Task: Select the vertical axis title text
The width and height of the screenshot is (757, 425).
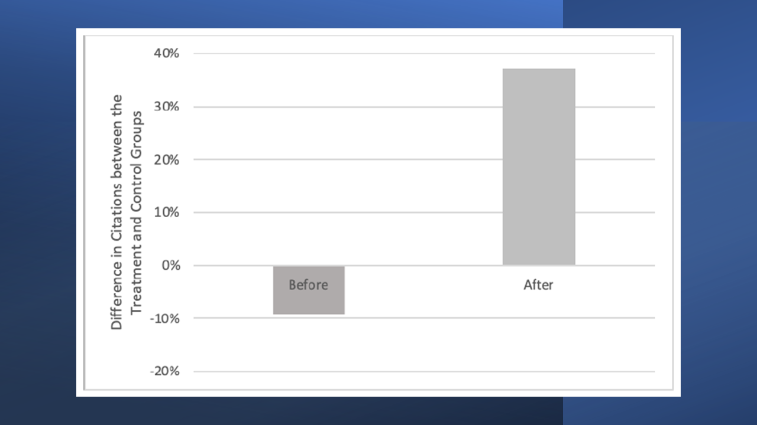Action: point(127,212)
